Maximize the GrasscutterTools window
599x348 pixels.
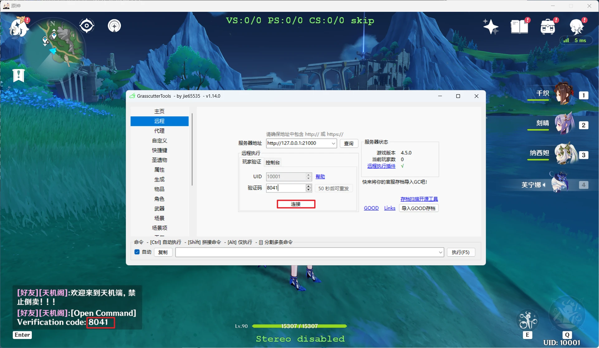click(458, 96)
